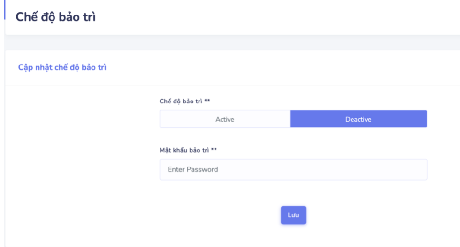This screenshot has height=247, width=460.
Task: Click the right edge of the Deactive segment
Action: point(424,119)
